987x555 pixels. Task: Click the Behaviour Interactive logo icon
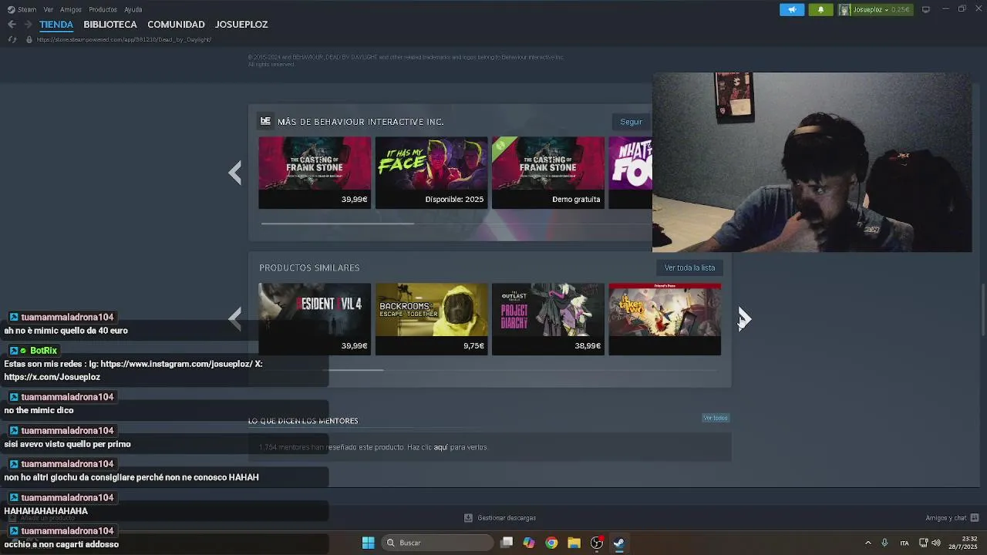[x=265, y=121]
